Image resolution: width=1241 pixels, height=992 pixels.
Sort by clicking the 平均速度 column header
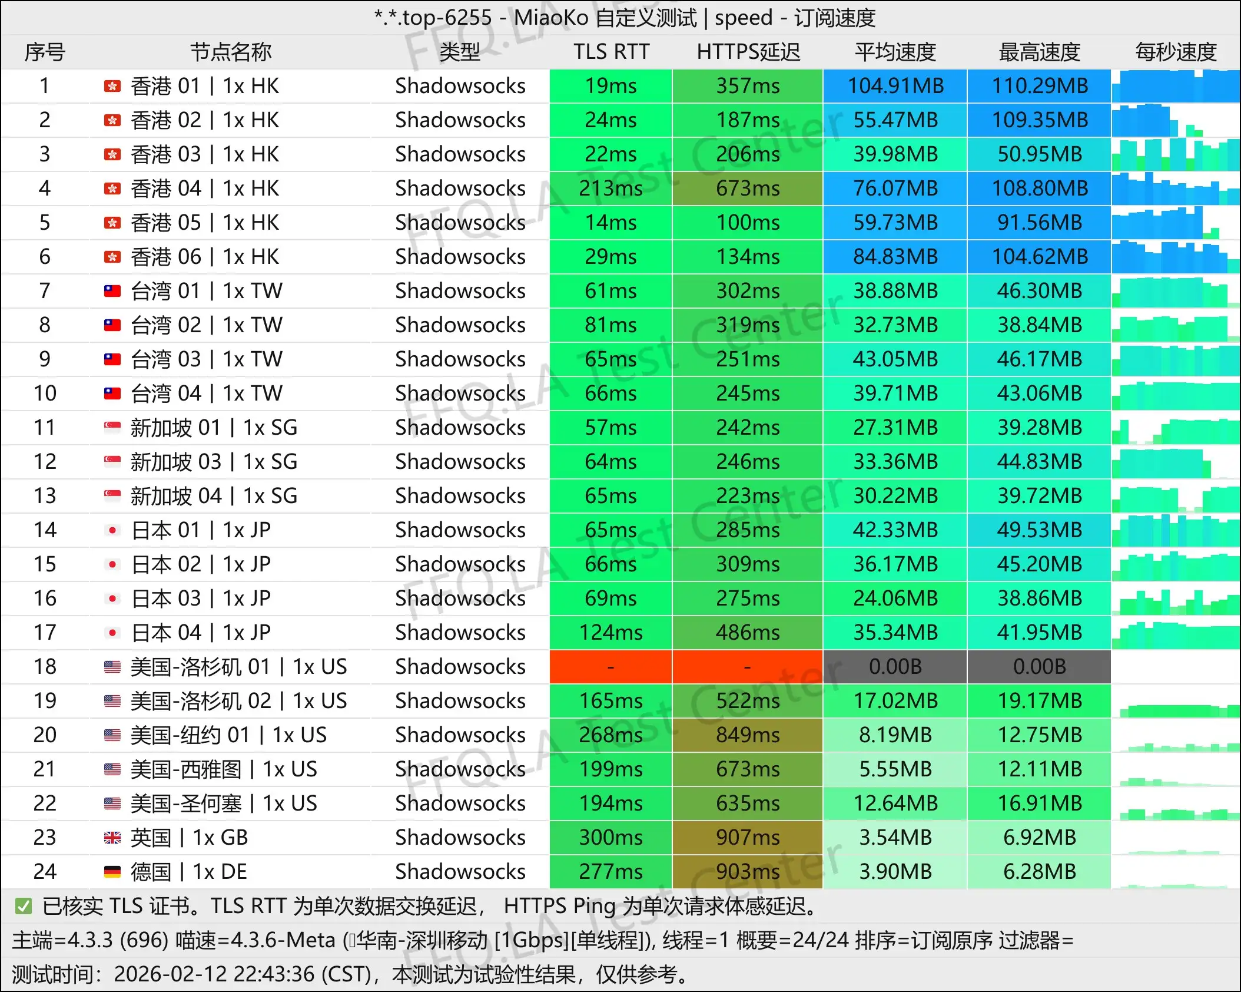[x=896, y=52]
